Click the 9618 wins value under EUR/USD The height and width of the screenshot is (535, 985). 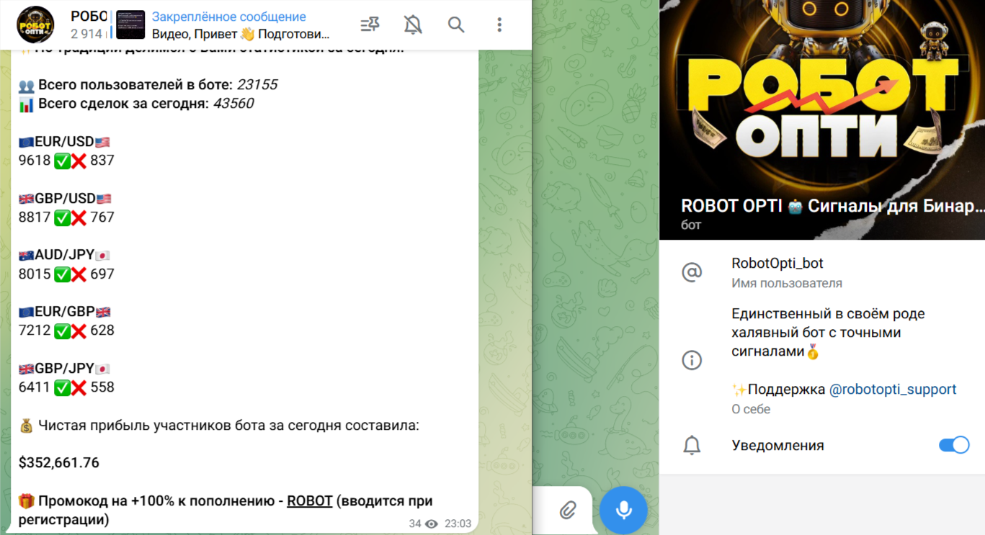pyautogui.click(x=35, y=161)
